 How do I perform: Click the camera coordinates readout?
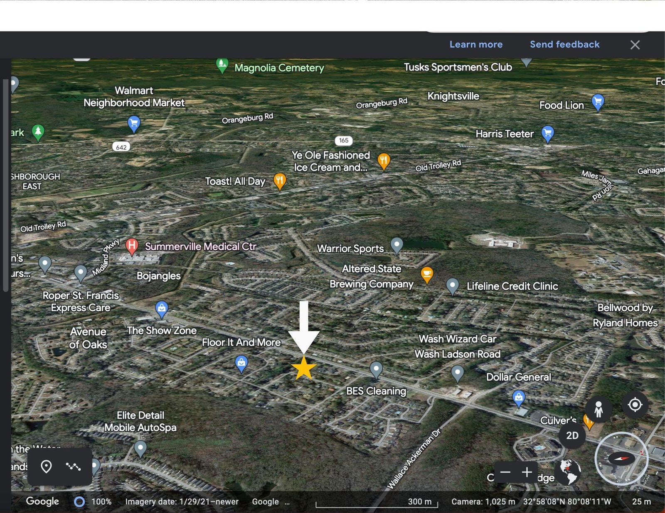coord(567,501)
